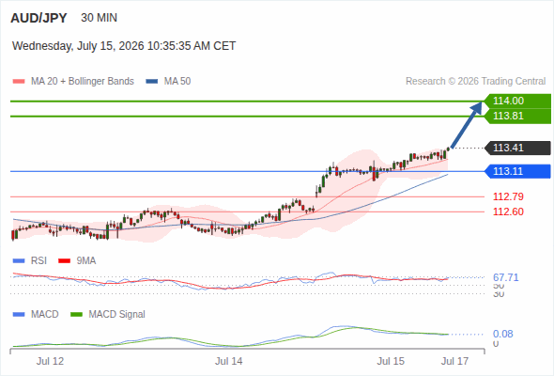Select the 113.81 green resistance label
The width and height of the screenshot is (554, 376).
(x=517, y=116)
